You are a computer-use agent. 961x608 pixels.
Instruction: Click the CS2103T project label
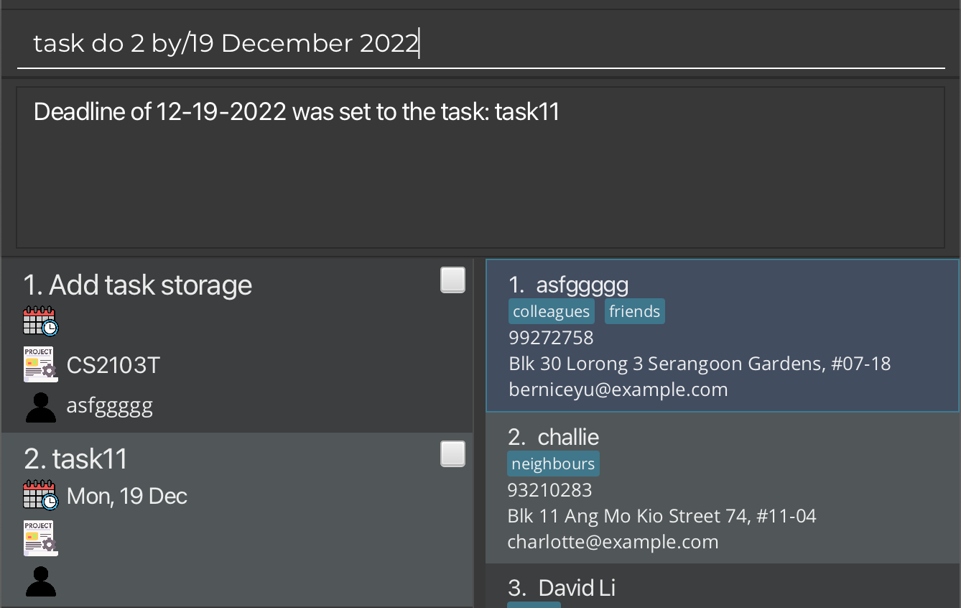(x=113, y=365)
